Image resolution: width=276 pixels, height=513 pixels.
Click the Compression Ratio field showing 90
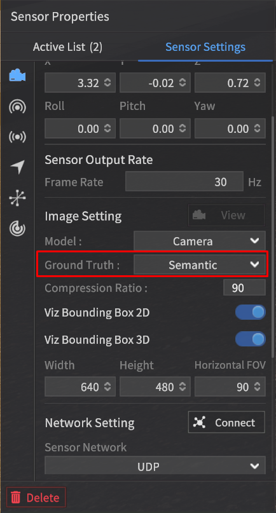click(244, 288)
